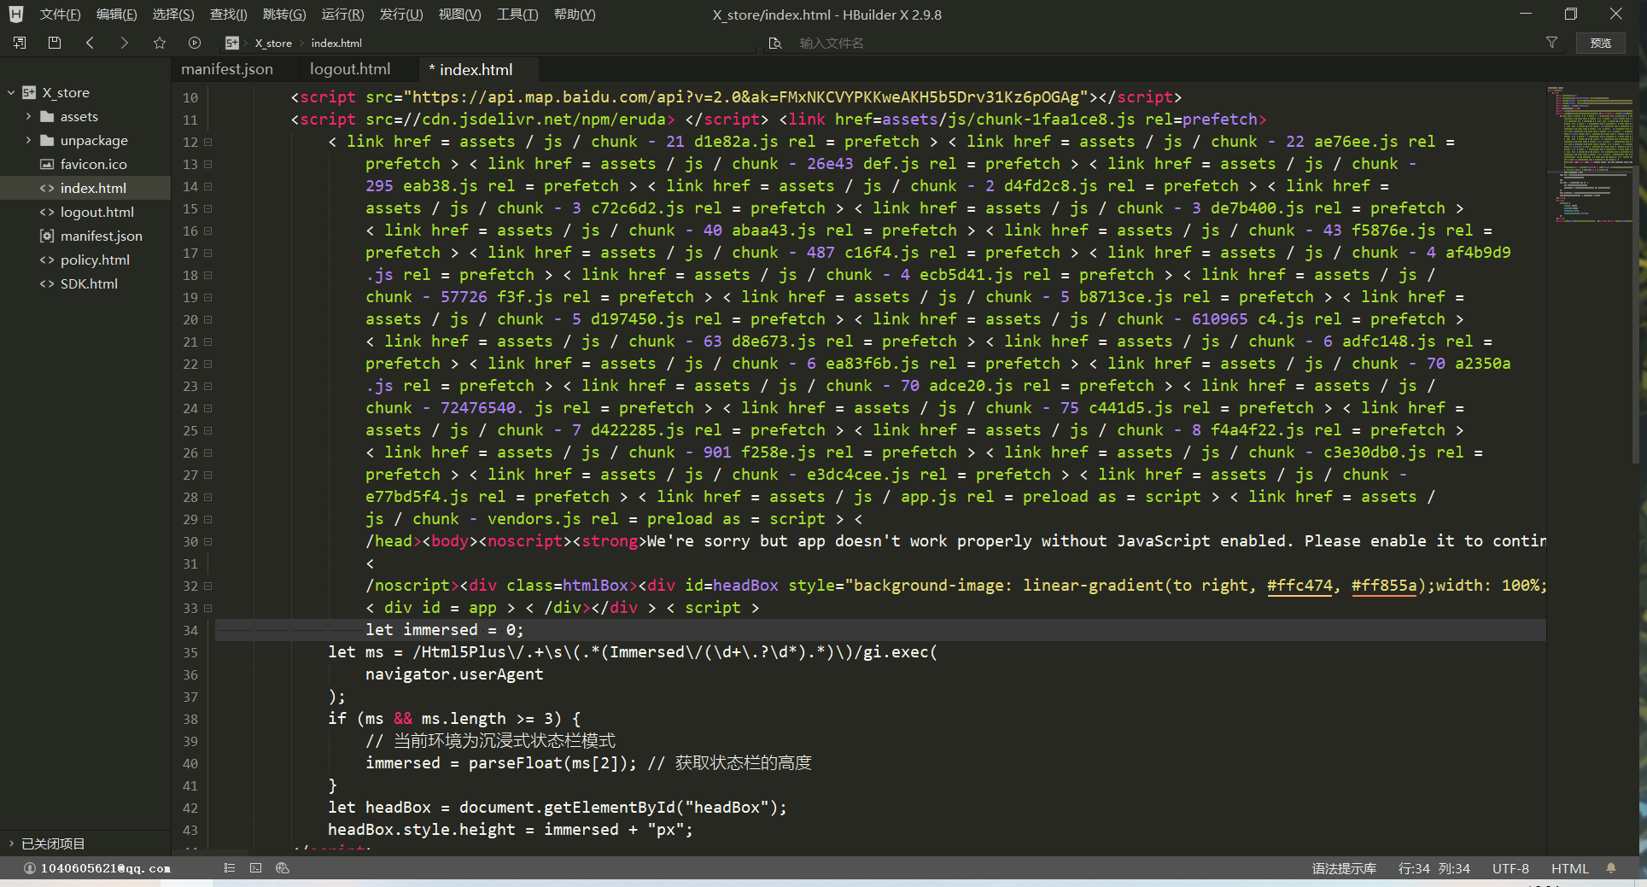Viewport: 1647px width, 887px height.
Task: Click the browser sync icon in status bar
Action: pos(283,868)
